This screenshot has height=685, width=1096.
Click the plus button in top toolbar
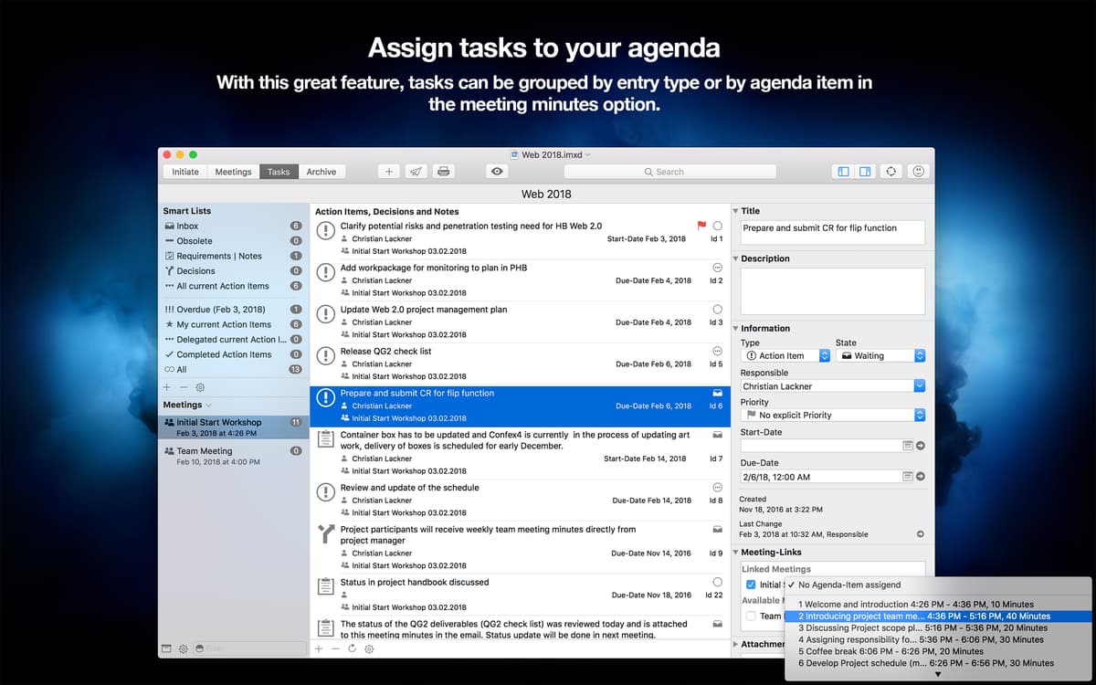point(388,172)
